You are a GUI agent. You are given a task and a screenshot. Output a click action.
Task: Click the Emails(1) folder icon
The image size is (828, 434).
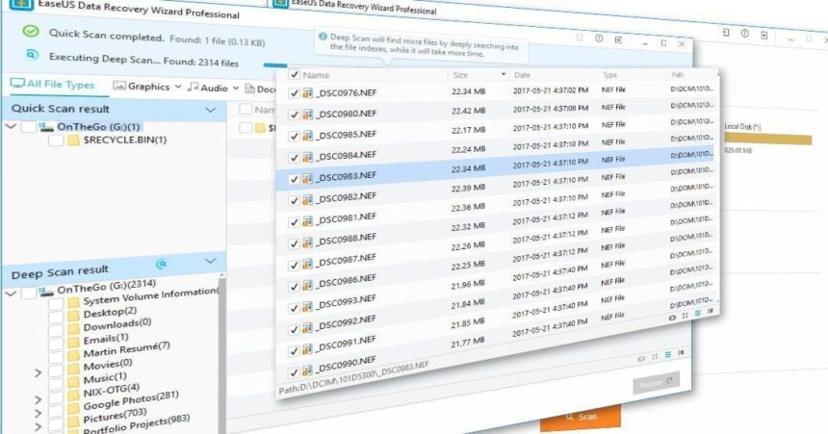(74, 342)
